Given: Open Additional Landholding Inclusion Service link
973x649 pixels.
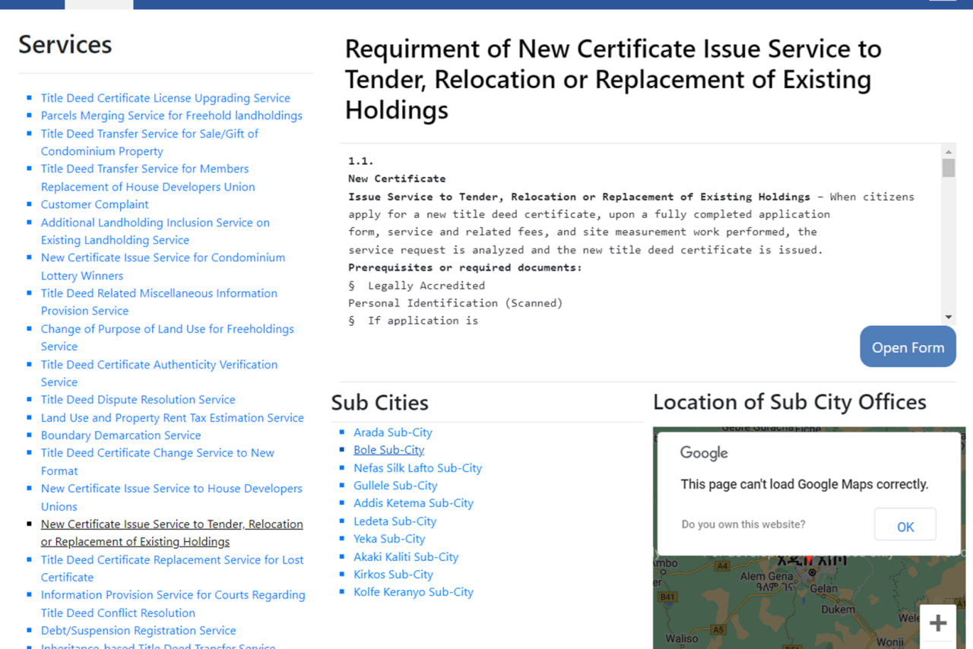Looking at the screenshot, I should click(155, 231).
